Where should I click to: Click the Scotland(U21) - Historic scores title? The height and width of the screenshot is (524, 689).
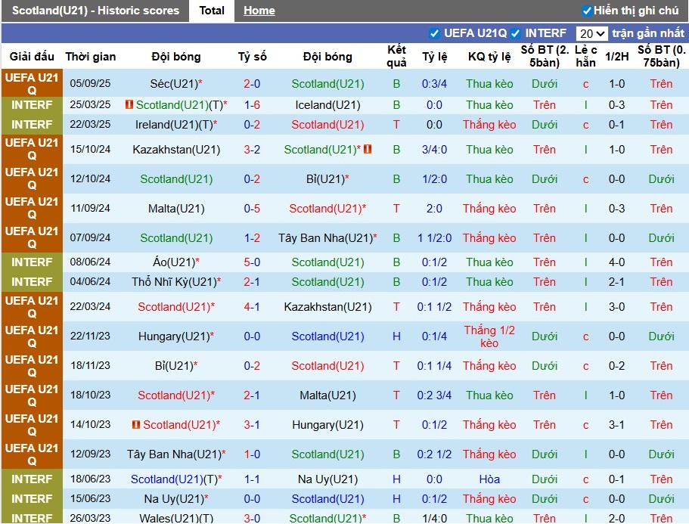(x=95, y=11)
